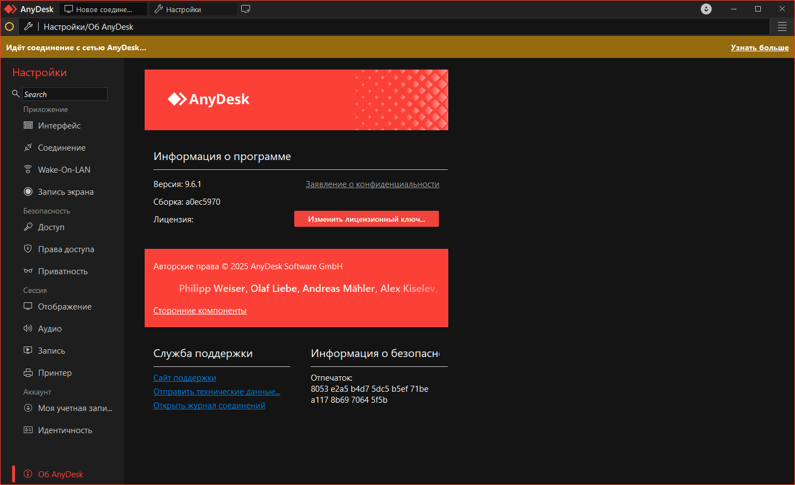Minimize the AnyDesk window
The height and width of the screenshot is (485, 795).
click(x=734, y=9)
